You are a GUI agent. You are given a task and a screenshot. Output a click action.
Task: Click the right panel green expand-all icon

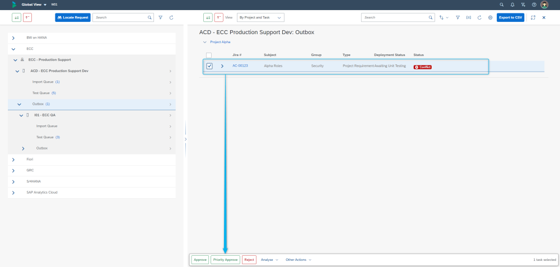coord(208,17)
